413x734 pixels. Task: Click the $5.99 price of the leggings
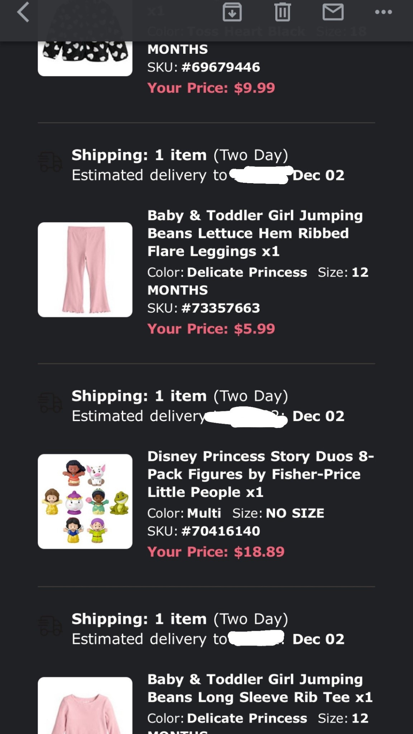point(211,329)
